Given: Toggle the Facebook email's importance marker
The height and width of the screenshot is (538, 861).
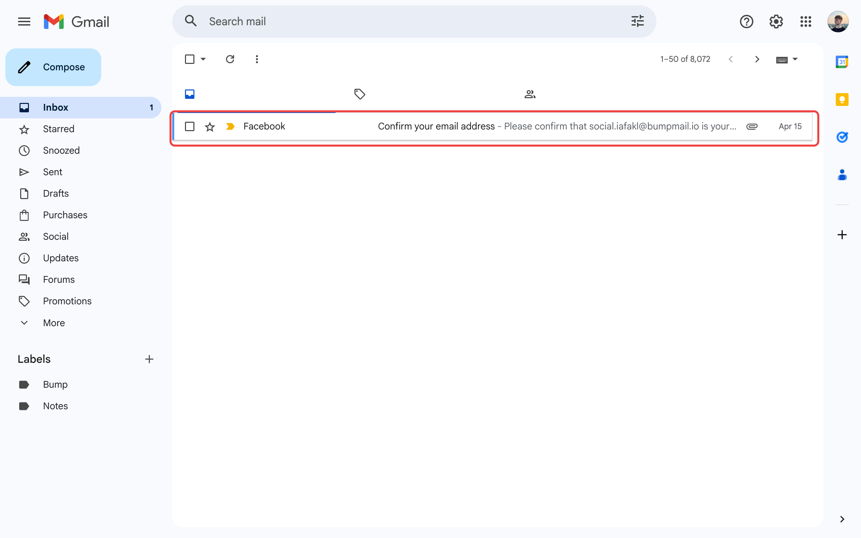Looking at the screenshot, I should (230, 126).
